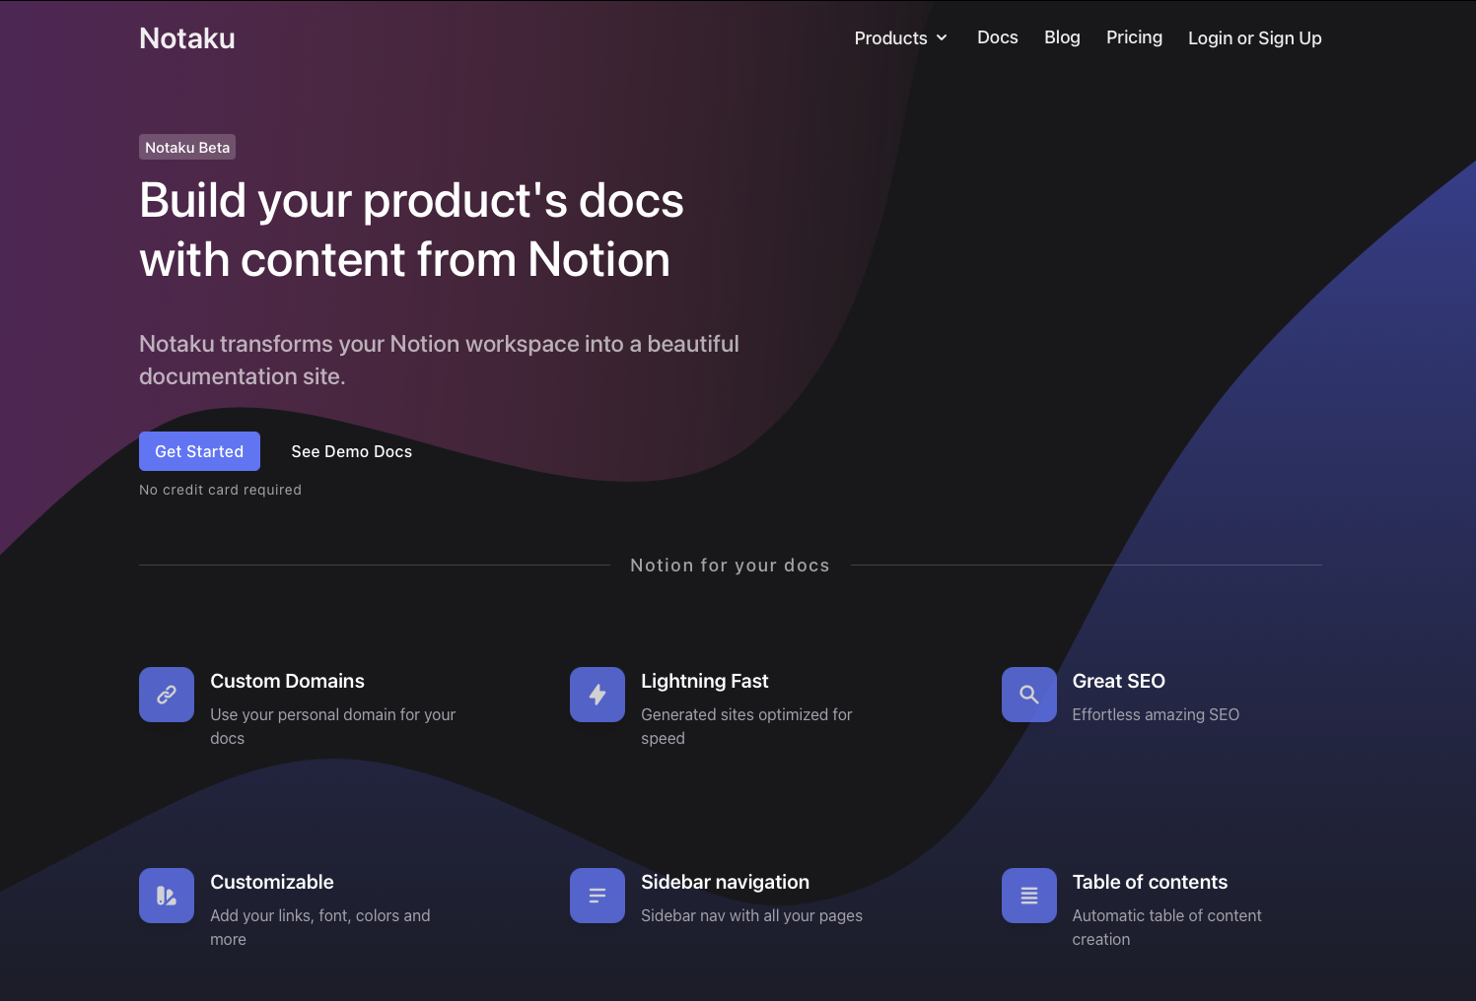Expand the Products dropdown chevron
Viewport: 1476px width, 1001px height.
(942, 38)
